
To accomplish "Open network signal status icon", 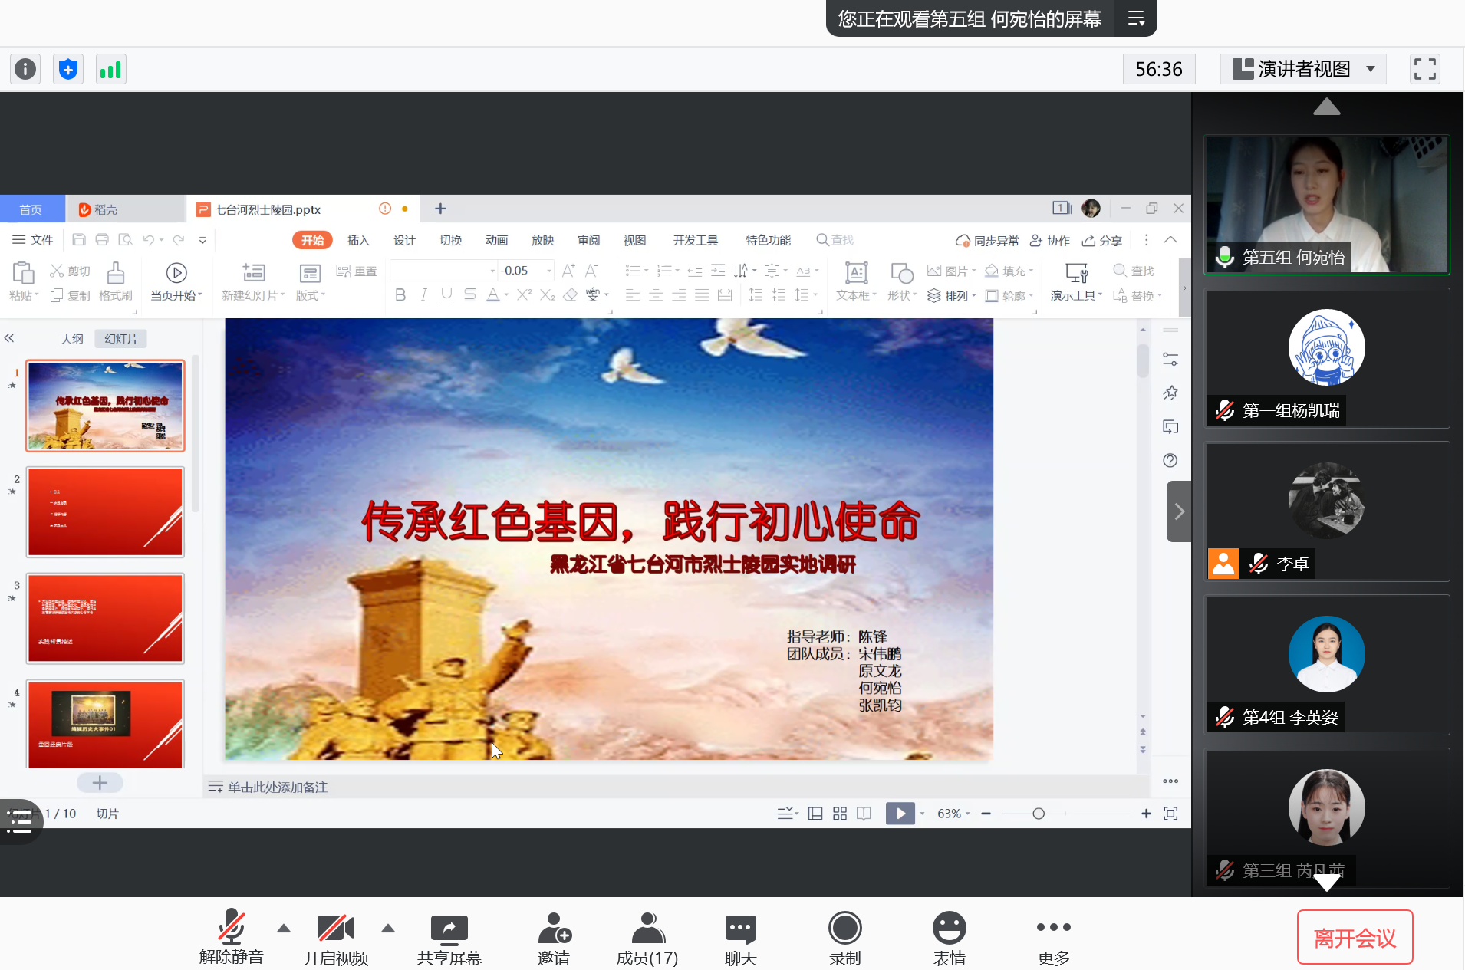I will point(111,70).
